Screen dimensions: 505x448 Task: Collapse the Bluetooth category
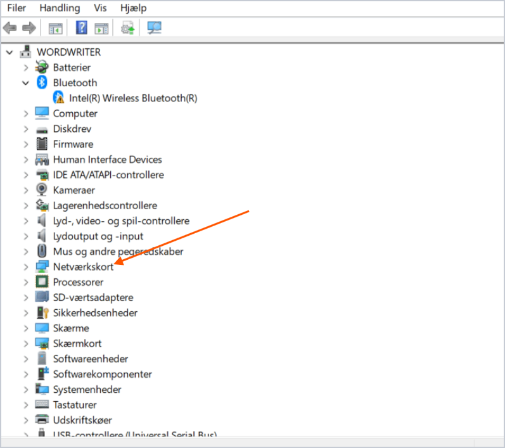coord(25,83)
